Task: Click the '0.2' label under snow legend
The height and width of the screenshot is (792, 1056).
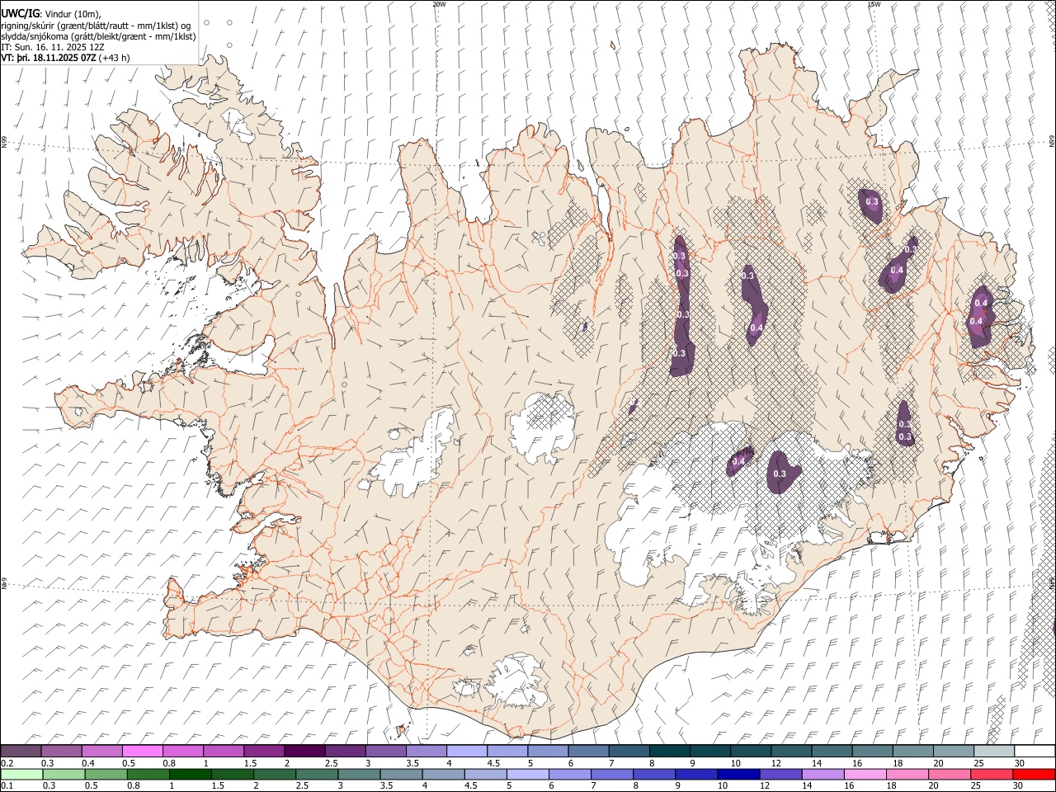Action: click(x=7, y=763)
